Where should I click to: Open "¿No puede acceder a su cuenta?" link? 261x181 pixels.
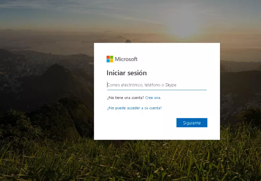coord(134,108)
